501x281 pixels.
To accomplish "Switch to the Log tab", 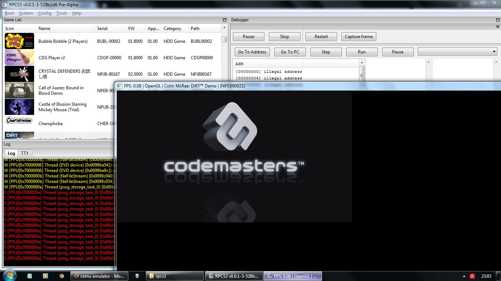I will 11,153.
